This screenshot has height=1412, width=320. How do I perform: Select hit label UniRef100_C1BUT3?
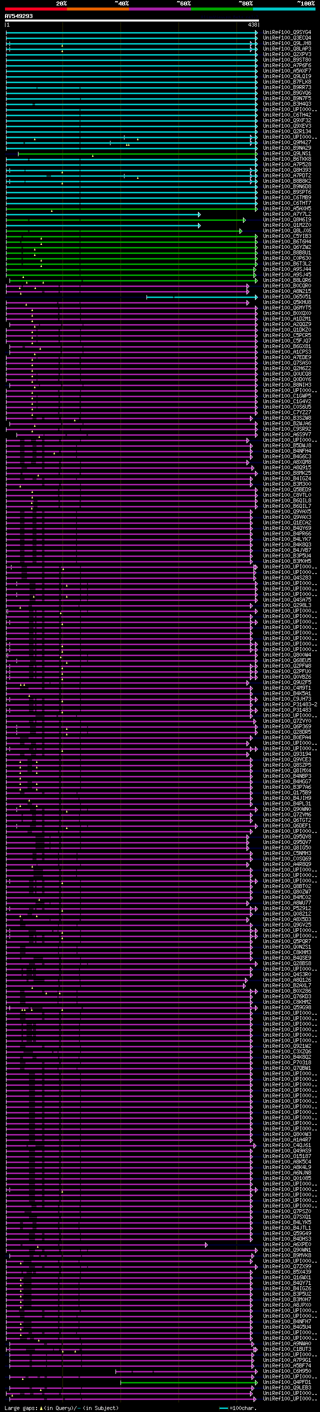pos(286,1348)
